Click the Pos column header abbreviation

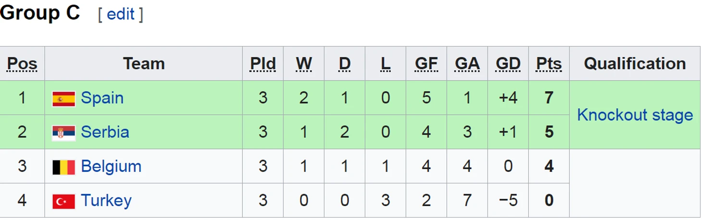click(22, 63)
